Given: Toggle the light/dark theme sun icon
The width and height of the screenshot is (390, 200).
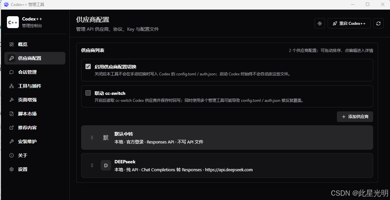Looking at the screenshot, I should pos(320,23).
